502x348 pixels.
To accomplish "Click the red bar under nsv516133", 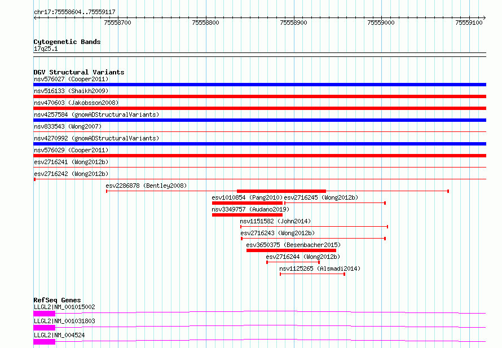I will (259, 96).
